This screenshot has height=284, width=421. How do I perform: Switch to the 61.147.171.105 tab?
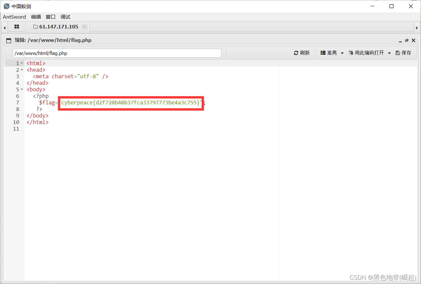[x=59, y=27]
